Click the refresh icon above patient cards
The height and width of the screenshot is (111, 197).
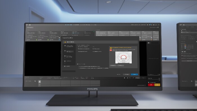(158, 27)
